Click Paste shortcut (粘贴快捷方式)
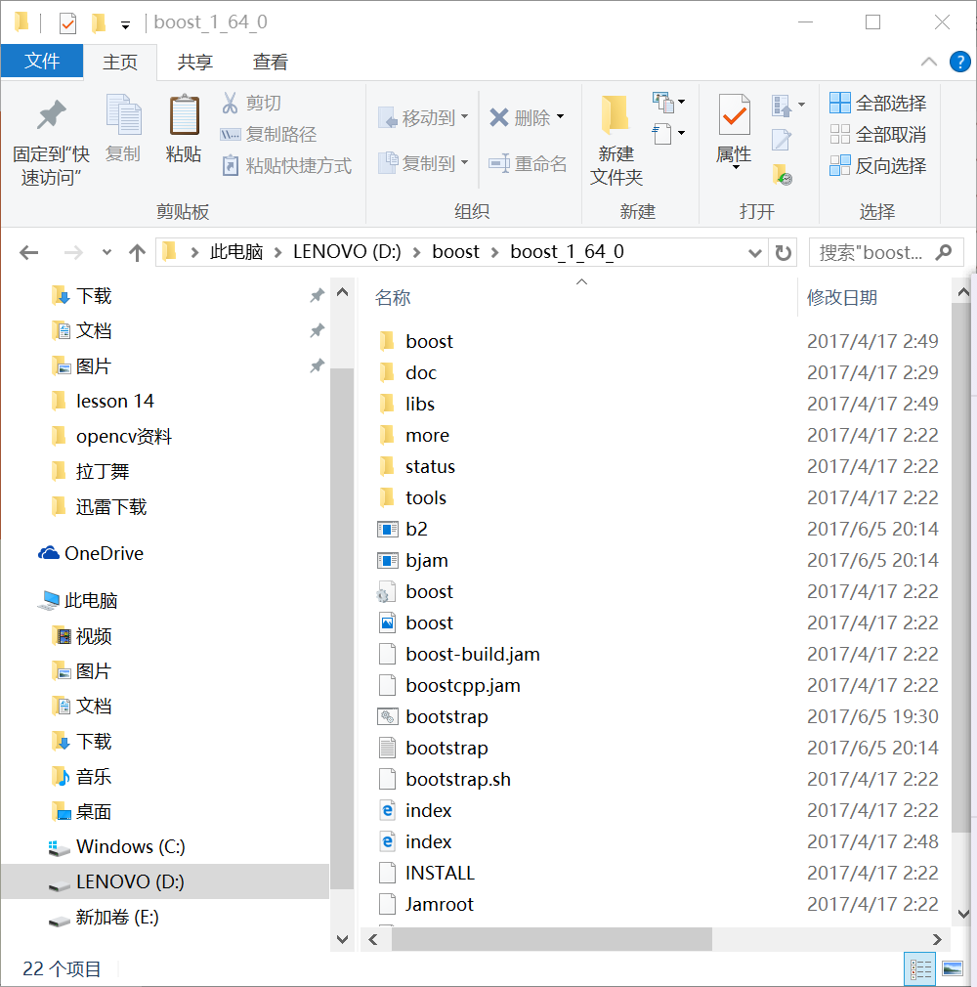Viewport: 977px width, 987px height. (x=286, y=165)
